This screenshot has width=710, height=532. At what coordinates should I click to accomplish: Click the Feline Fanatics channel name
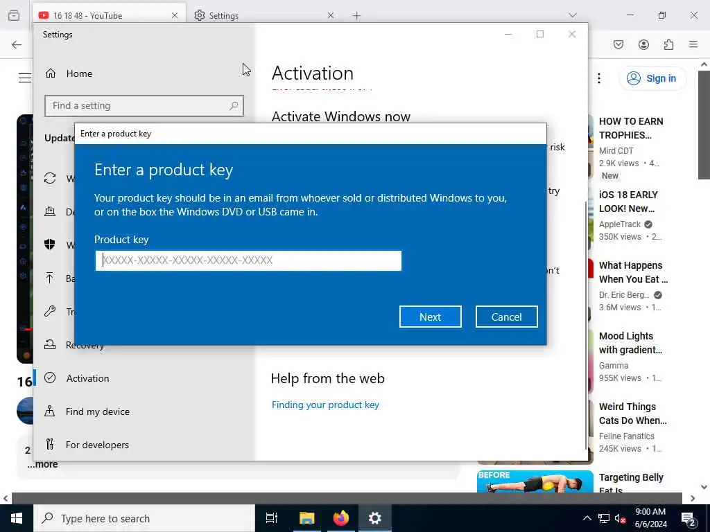point(626,436)
